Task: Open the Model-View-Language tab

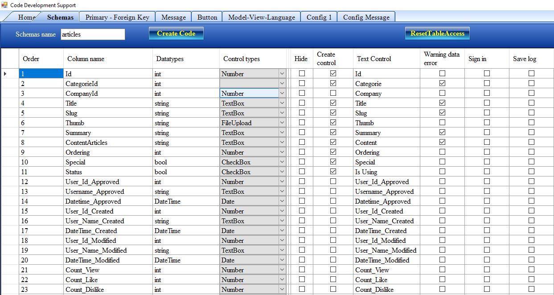Action: click(261, 17)
